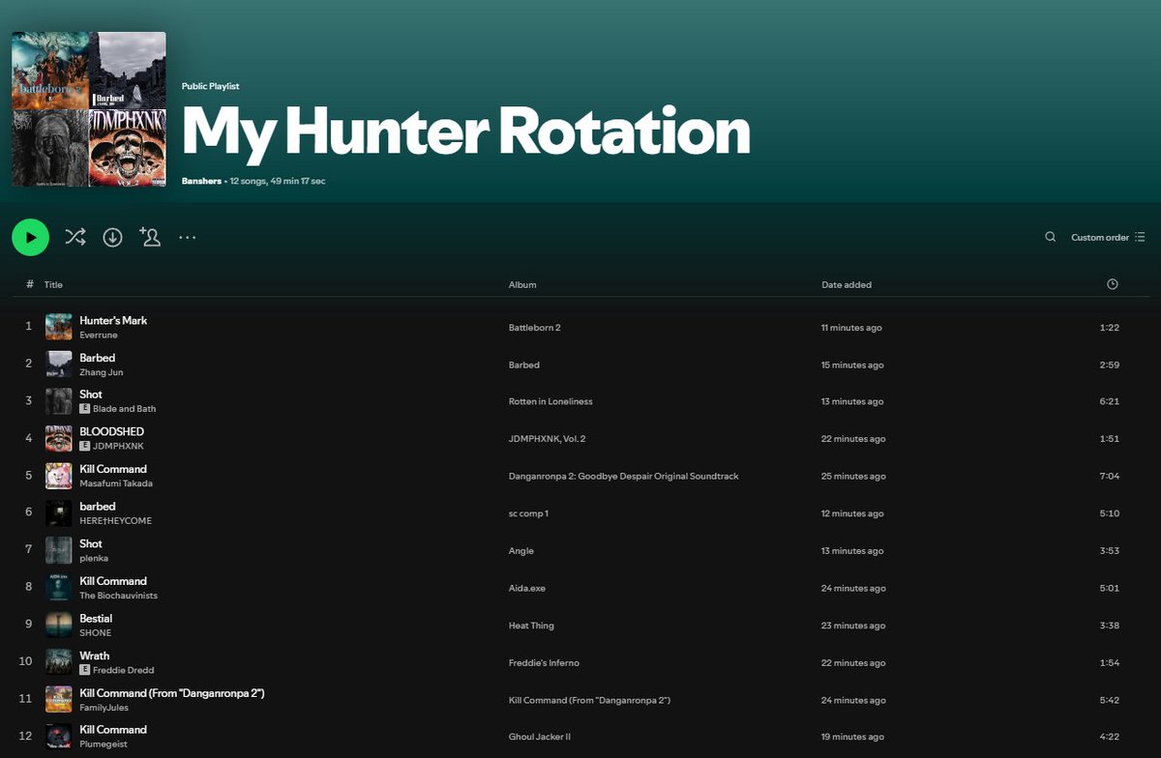This screenshot has height=758, width=1161.
Task: Click the Bestial track thumbnail
Action: click(x=59, y=626)
